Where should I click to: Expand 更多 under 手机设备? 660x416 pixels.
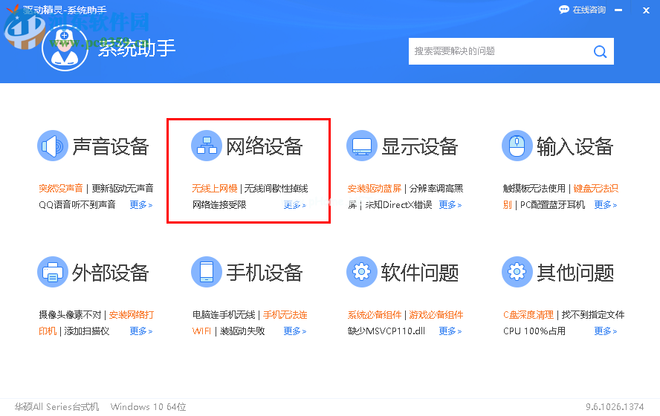click(294, 331)
